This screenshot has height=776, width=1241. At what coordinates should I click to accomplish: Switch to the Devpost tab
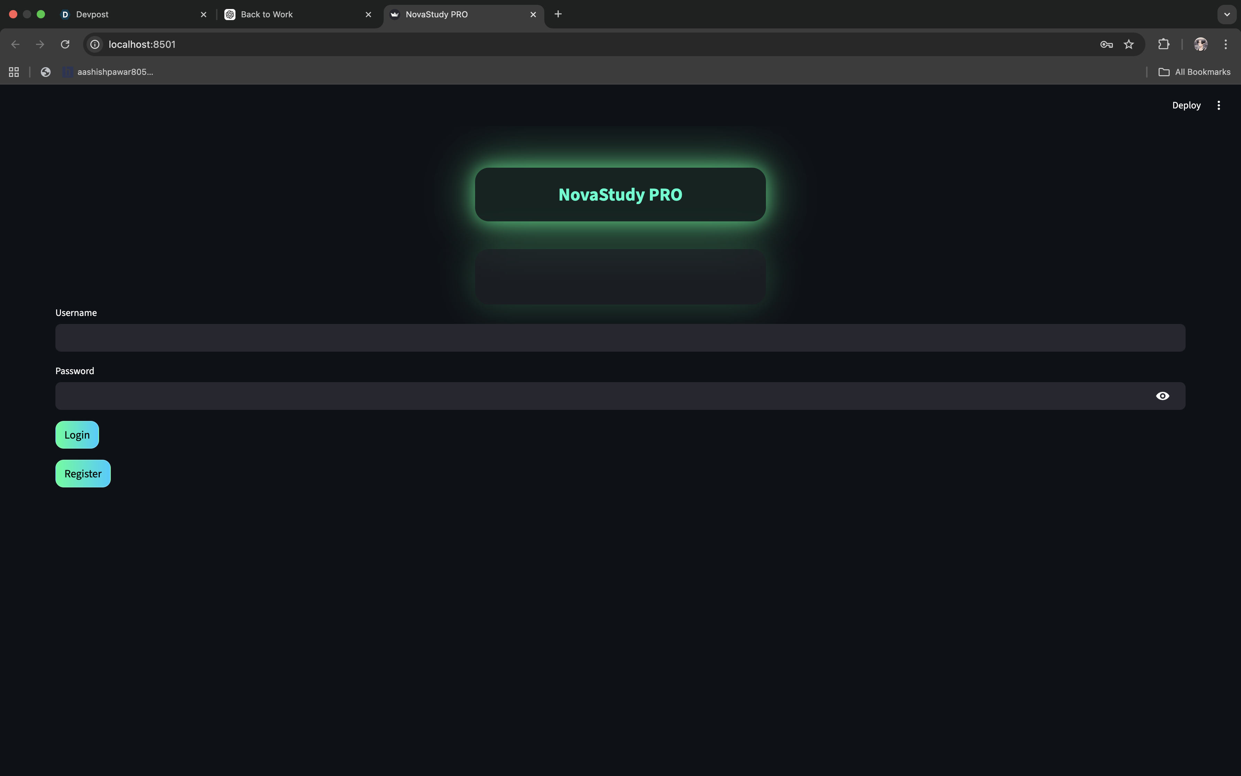(x=128, y=14)
